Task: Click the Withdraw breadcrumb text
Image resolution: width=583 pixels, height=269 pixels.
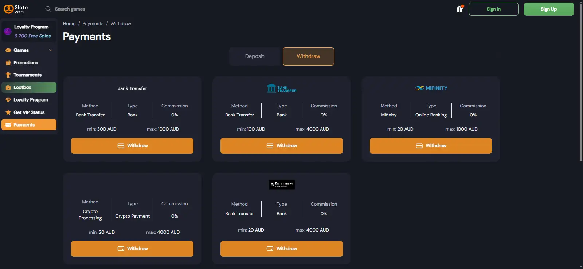Action: (x=121, y=24)
